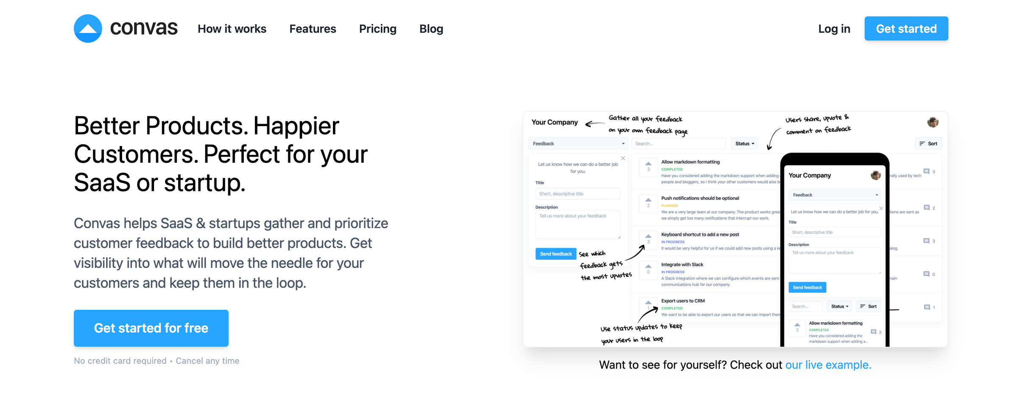Upvote the 'Integrate with Slack' post
Viewport: 1018px width, 410px height.
point(648,268)
